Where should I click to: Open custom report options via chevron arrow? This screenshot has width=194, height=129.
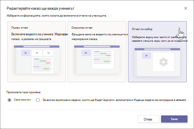click(x=179, y=29)
